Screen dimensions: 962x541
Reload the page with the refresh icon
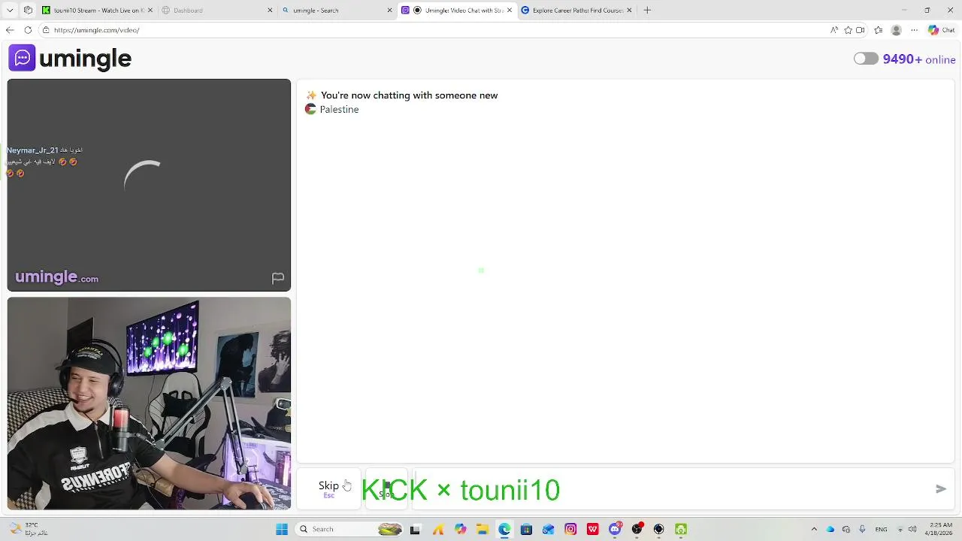[28, 30]
